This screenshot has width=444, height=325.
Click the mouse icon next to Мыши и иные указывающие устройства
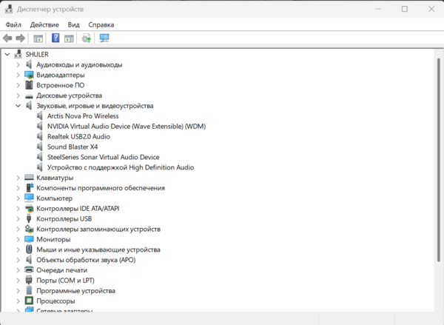tap(29, 249)
